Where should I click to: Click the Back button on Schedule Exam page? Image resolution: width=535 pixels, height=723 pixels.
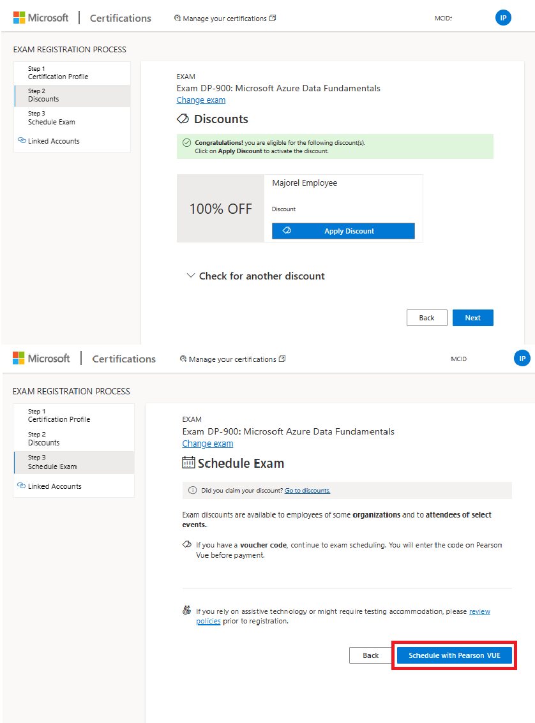coord(370,655)
